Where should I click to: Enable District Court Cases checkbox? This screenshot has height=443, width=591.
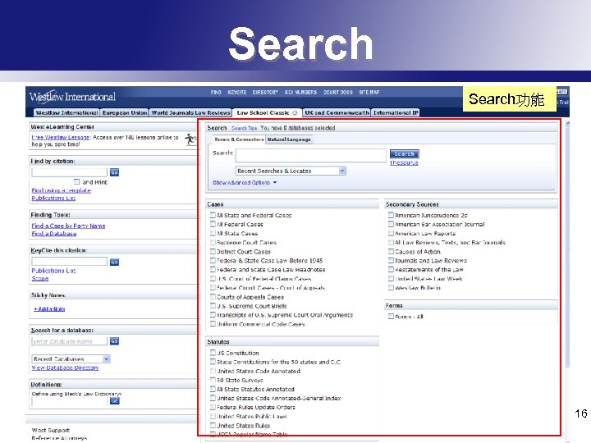click(x=213, y=251)
